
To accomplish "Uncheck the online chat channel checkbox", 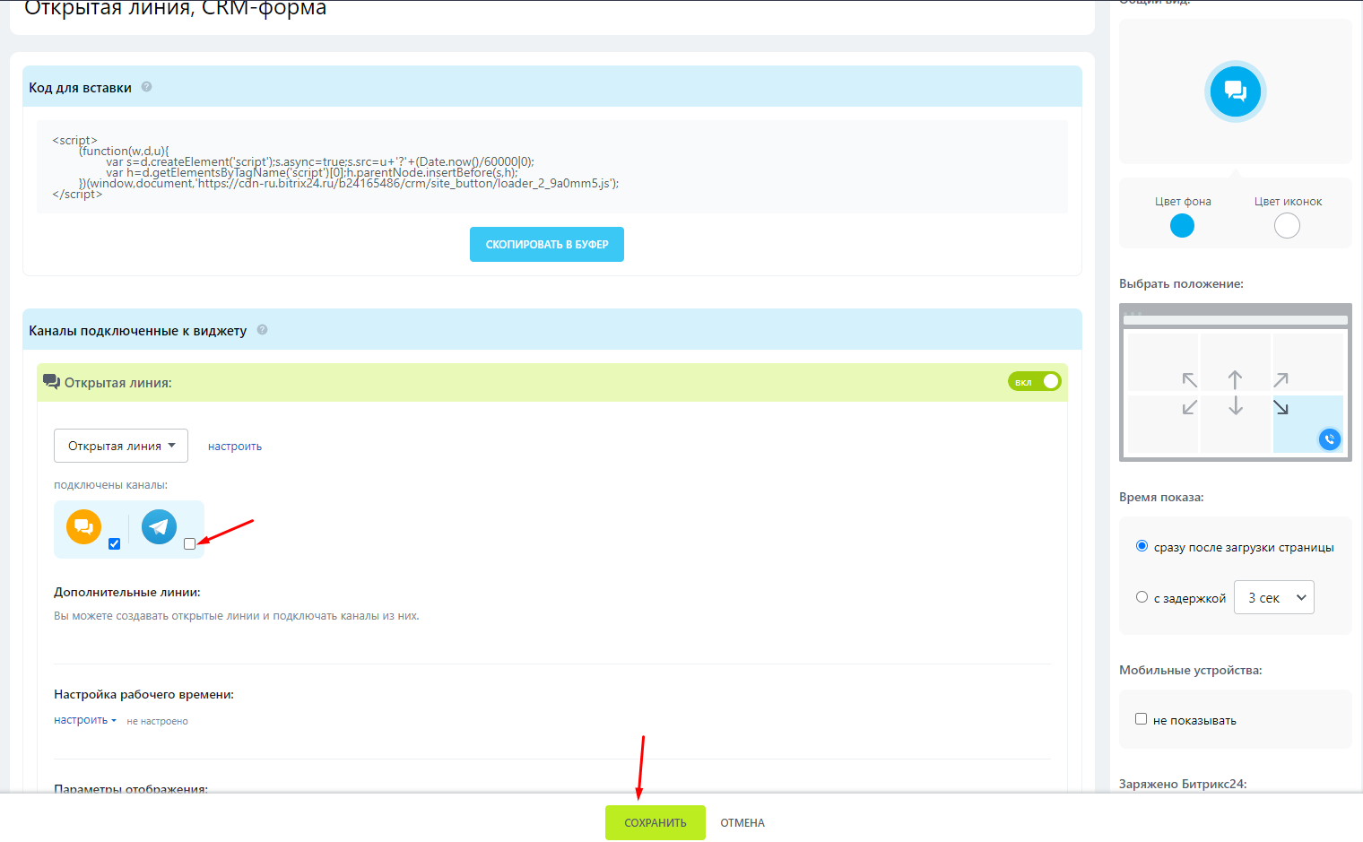I will coord(114,543).
